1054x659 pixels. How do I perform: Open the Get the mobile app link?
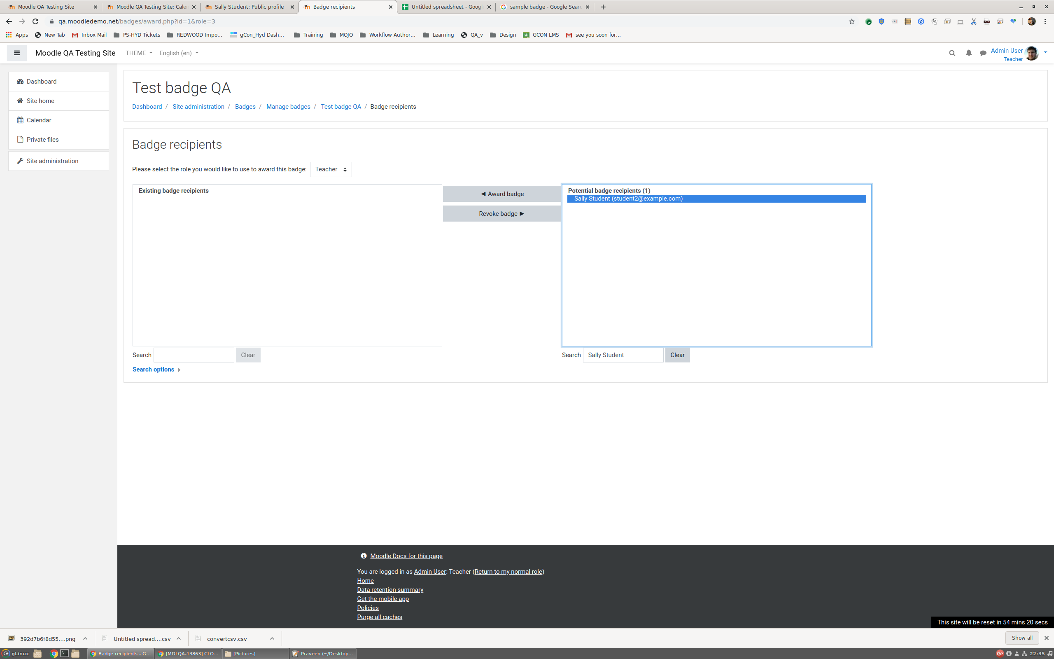[382, 598]
